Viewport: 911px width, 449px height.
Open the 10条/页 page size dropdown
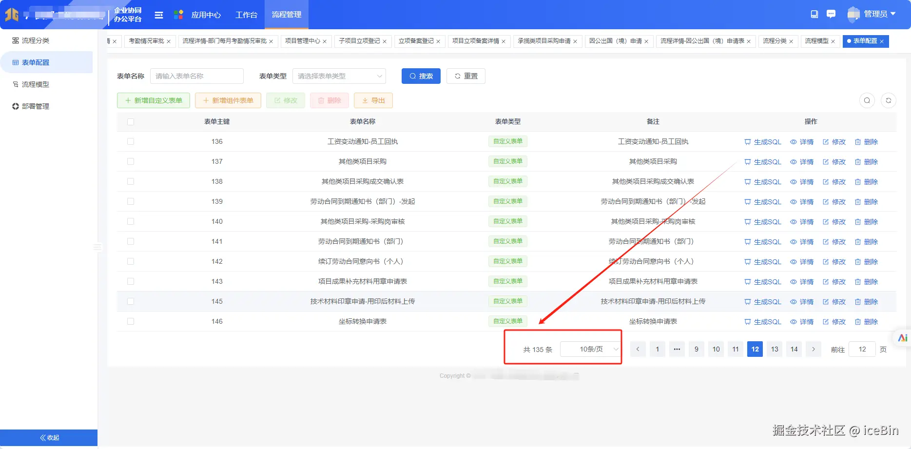(x=590, y=349)
